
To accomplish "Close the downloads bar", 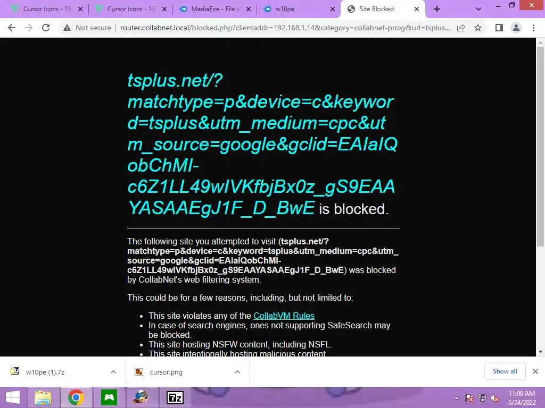I will point(535,371).
